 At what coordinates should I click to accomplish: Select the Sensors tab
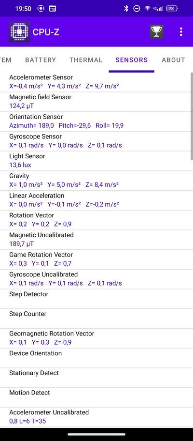click(x=132, y=60)
